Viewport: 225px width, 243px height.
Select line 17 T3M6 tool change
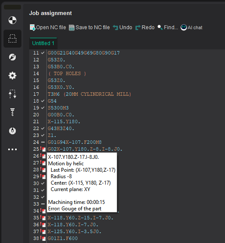89,94
